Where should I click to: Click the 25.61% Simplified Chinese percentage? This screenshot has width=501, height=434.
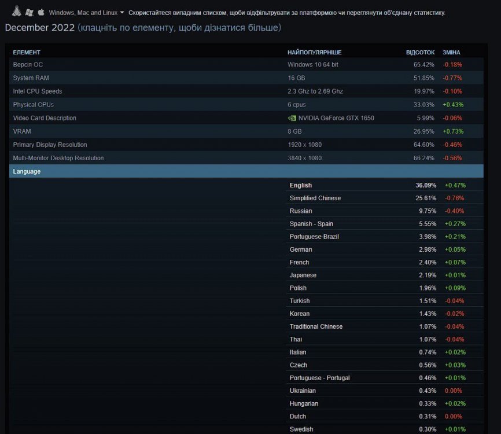click(426, 198)
